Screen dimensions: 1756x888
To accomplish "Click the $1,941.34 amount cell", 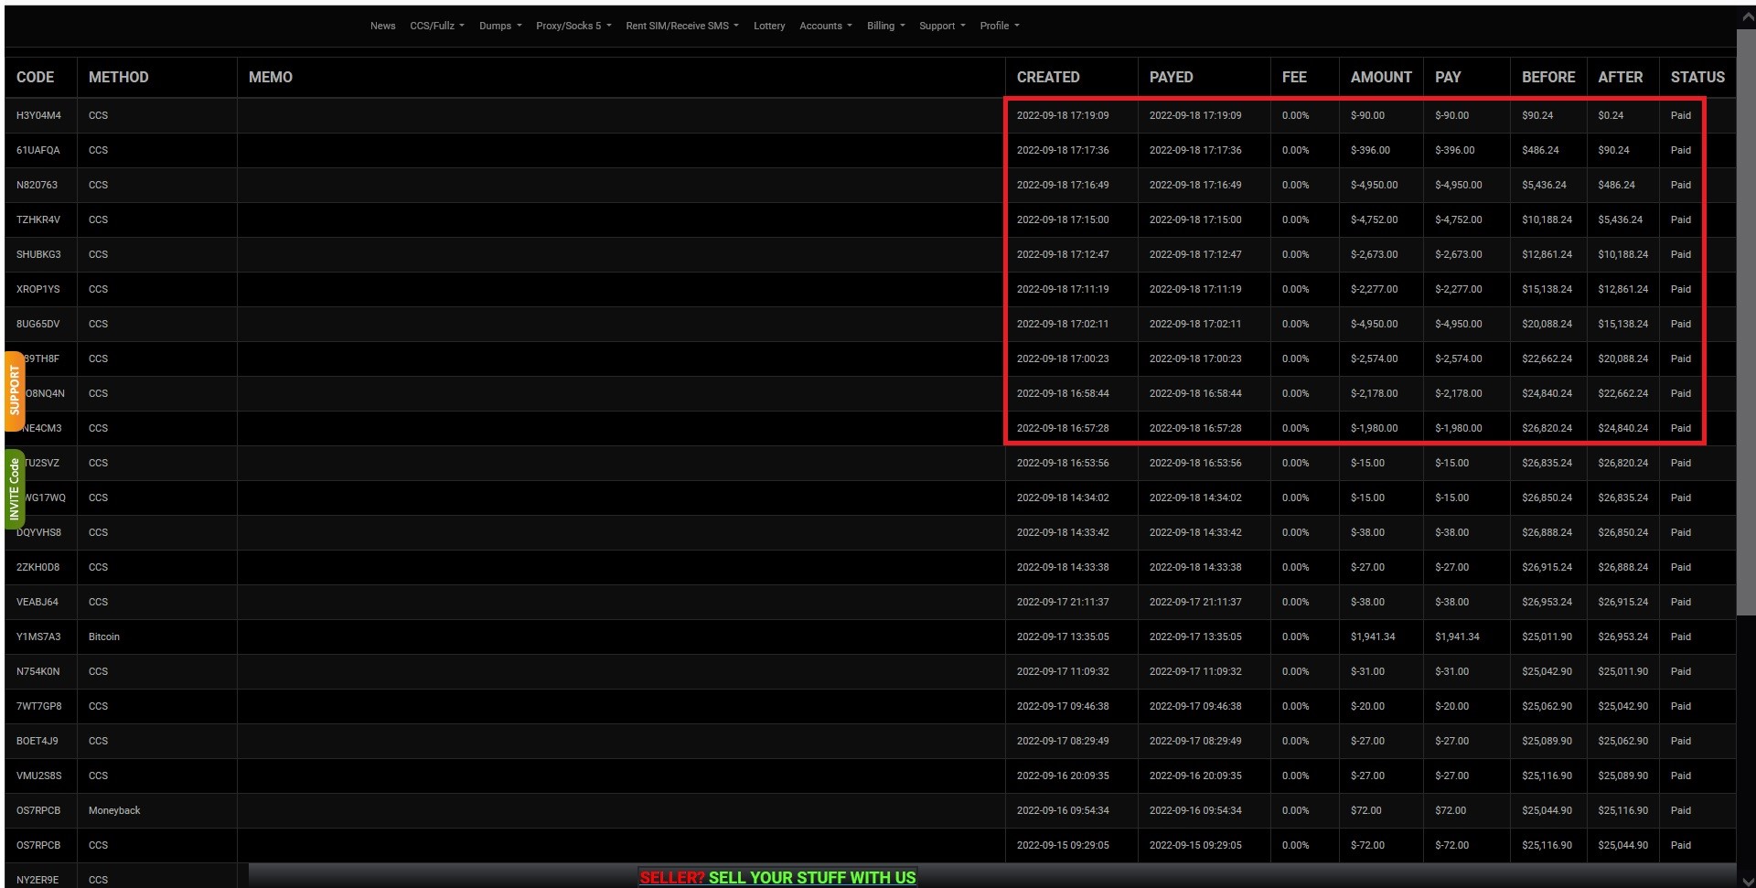I will click(1373, 637).
